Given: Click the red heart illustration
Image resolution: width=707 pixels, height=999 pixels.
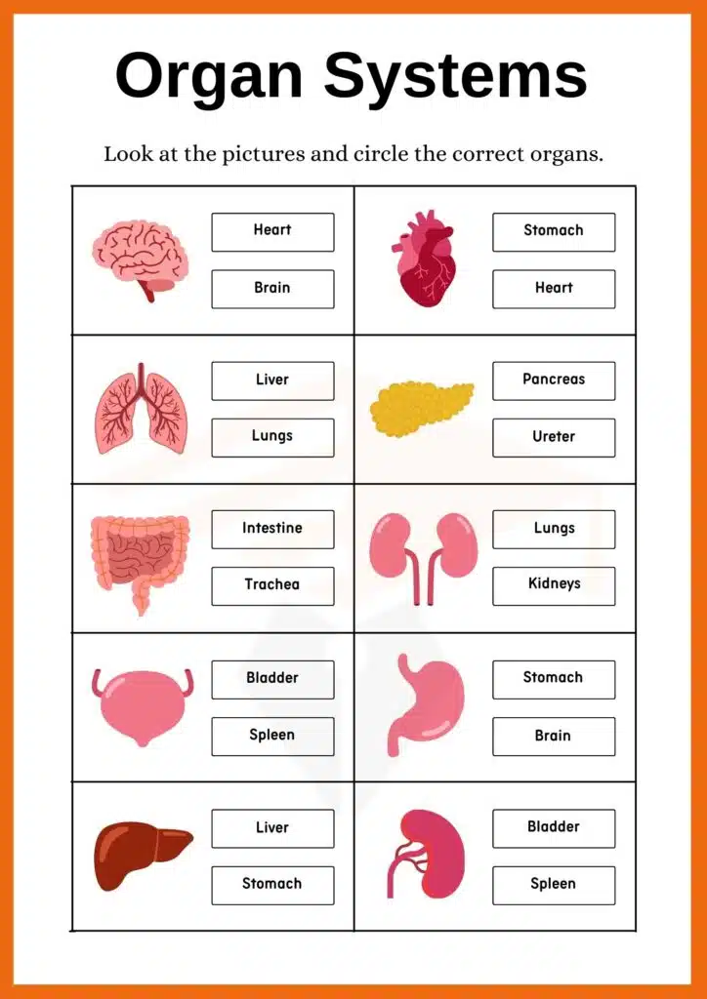Looking at the screenshot, I should click(426, 260).
